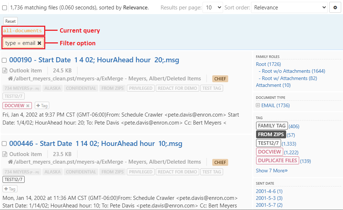Viewport: 343px width, 210px height.
Task: Filter by the FROM ZIPS tag facet
Action: click(271, 134)
